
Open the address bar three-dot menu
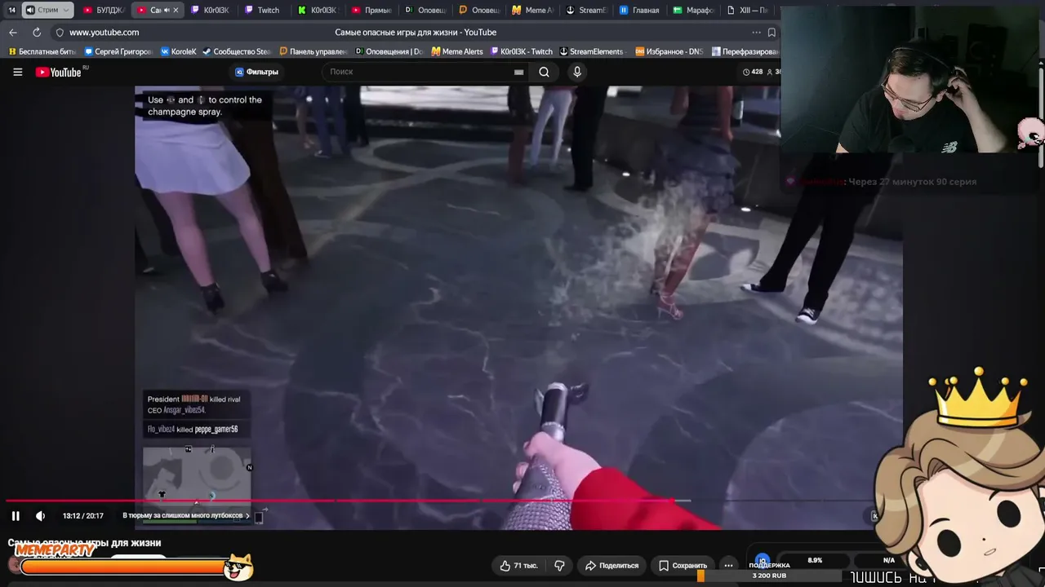(756, 33)
